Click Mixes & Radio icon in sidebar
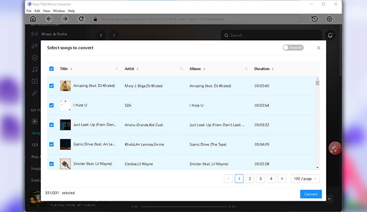 pos(35,34)
